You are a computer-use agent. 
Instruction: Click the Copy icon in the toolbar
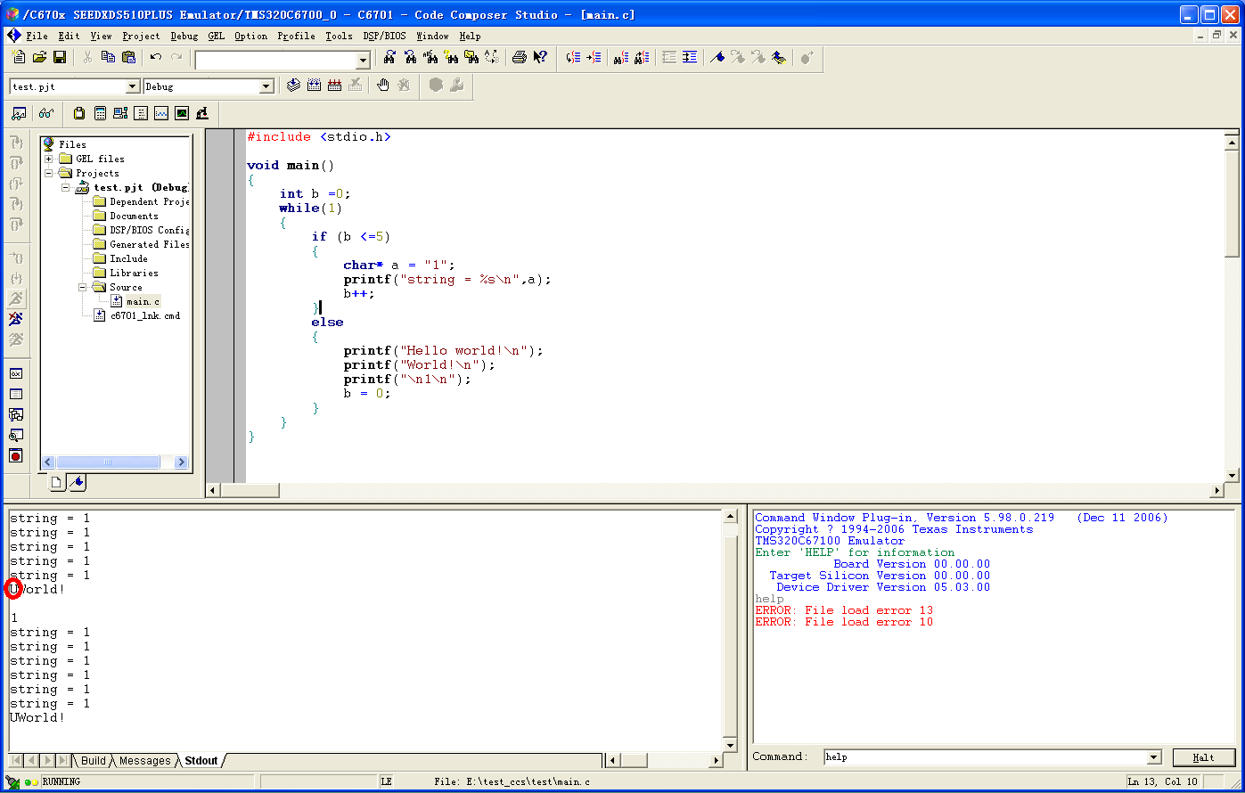(x=108, y=58)
